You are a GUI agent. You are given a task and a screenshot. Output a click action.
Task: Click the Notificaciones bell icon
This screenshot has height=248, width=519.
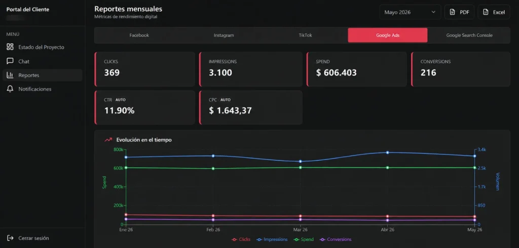pos(10,89)
